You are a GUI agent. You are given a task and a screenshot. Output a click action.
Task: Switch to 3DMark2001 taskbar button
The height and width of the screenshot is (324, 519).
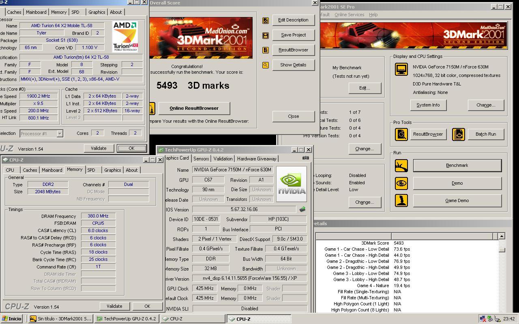tap(61, 319)
